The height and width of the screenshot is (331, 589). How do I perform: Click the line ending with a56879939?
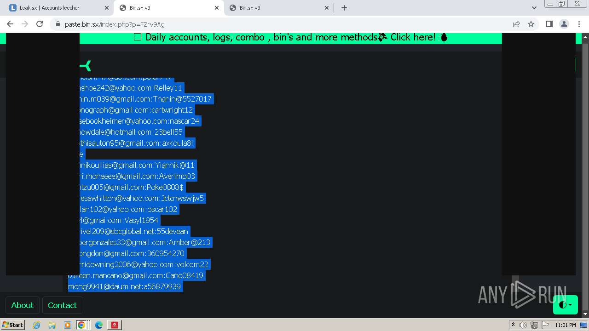pos(125,286)
